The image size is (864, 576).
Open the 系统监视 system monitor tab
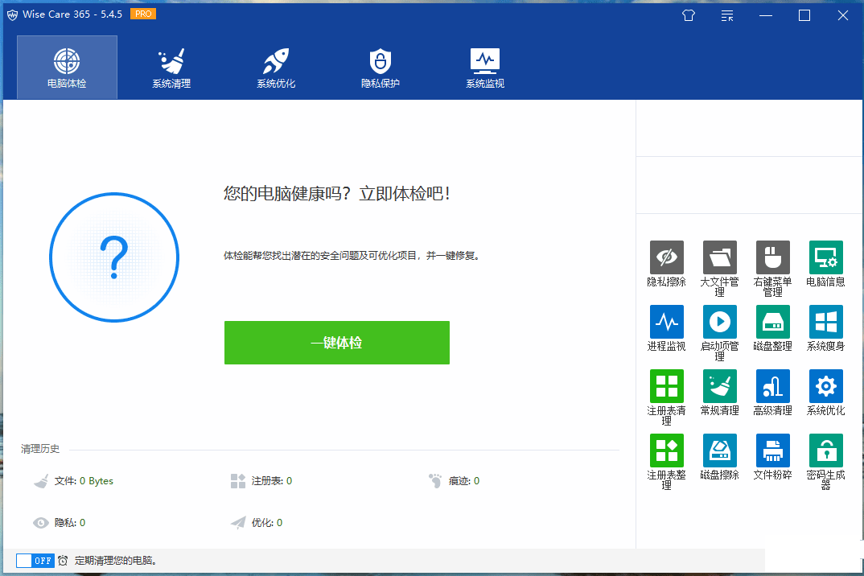click(x=485, y=68)
